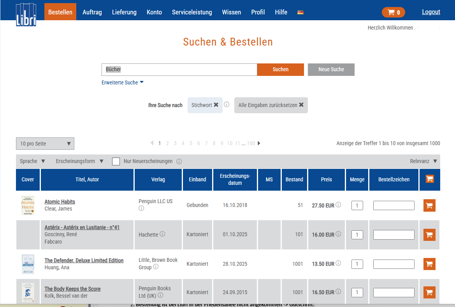Go to results page 5

pos(191,143)
